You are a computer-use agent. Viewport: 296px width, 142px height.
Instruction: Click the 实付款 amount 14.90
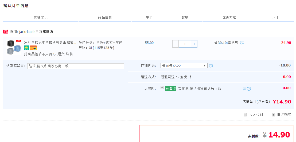coord(279,135)
